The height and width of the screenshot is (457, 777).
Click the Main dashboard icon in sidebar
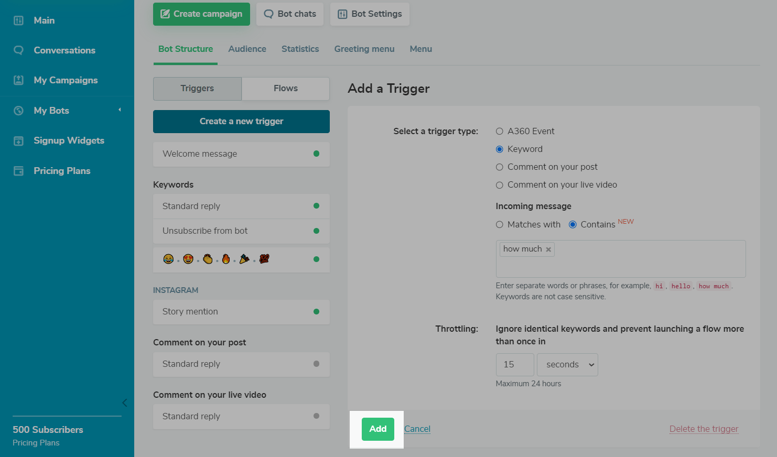click(x=18, y=20)
